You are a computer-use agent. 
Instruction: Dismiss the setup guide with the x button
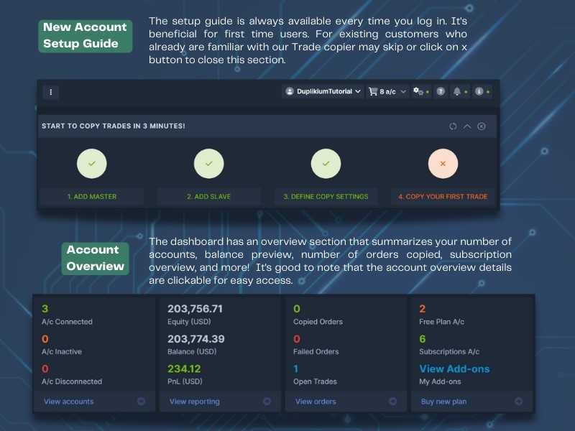pos(482,126)
